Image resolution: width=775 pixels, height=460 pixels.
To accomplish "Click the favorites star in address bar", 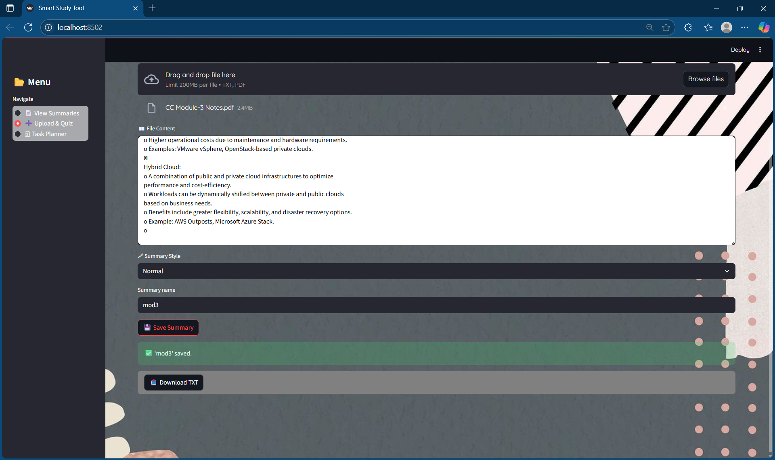I will [666, 27].
